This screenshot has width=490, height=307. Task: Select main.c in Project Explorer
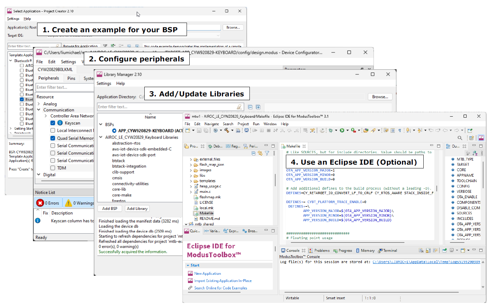pyautogui.click(x=205, y=191)
